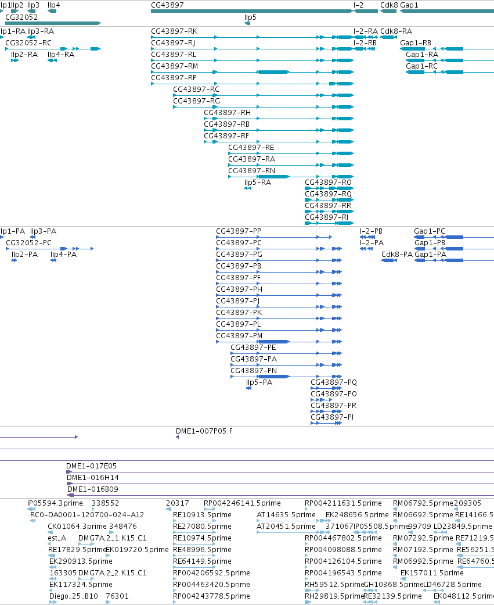Click the CG43897-RO transcript
Viewport: 494px width, 605px height.
[x=329, y=182]
